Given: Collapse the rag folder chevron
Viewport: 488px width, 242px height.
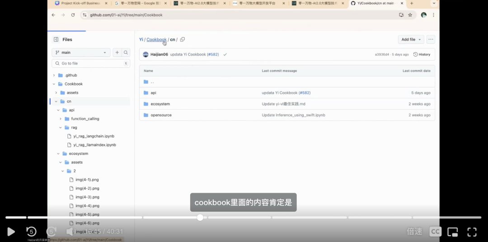Looking at the screenshot, I should [61, 127].
